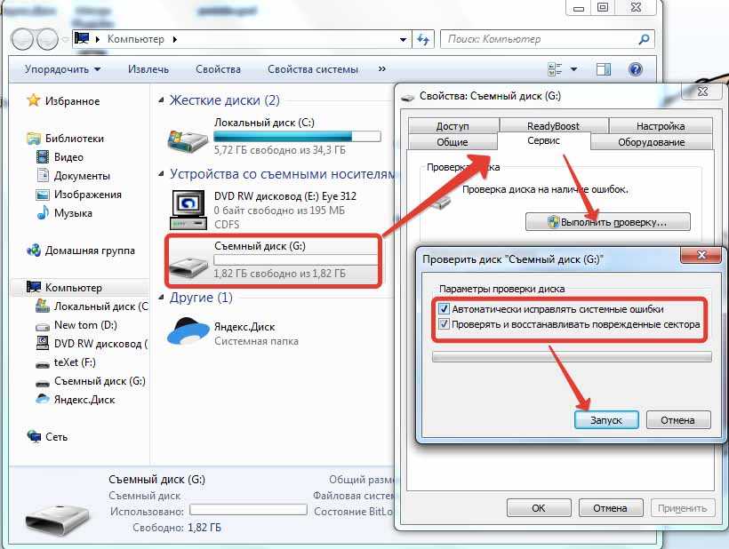This screenshot has width=729, height=549.
Task: Toggle 'Проверять и восстанавливать поврежденные сектора' checkbox
Action: click(444, 324)
